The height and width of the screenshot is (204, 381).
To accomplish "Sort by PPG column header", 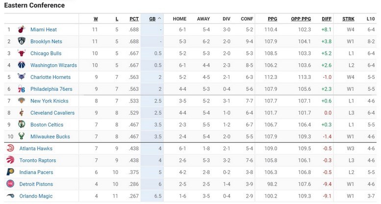I will 272,19.
